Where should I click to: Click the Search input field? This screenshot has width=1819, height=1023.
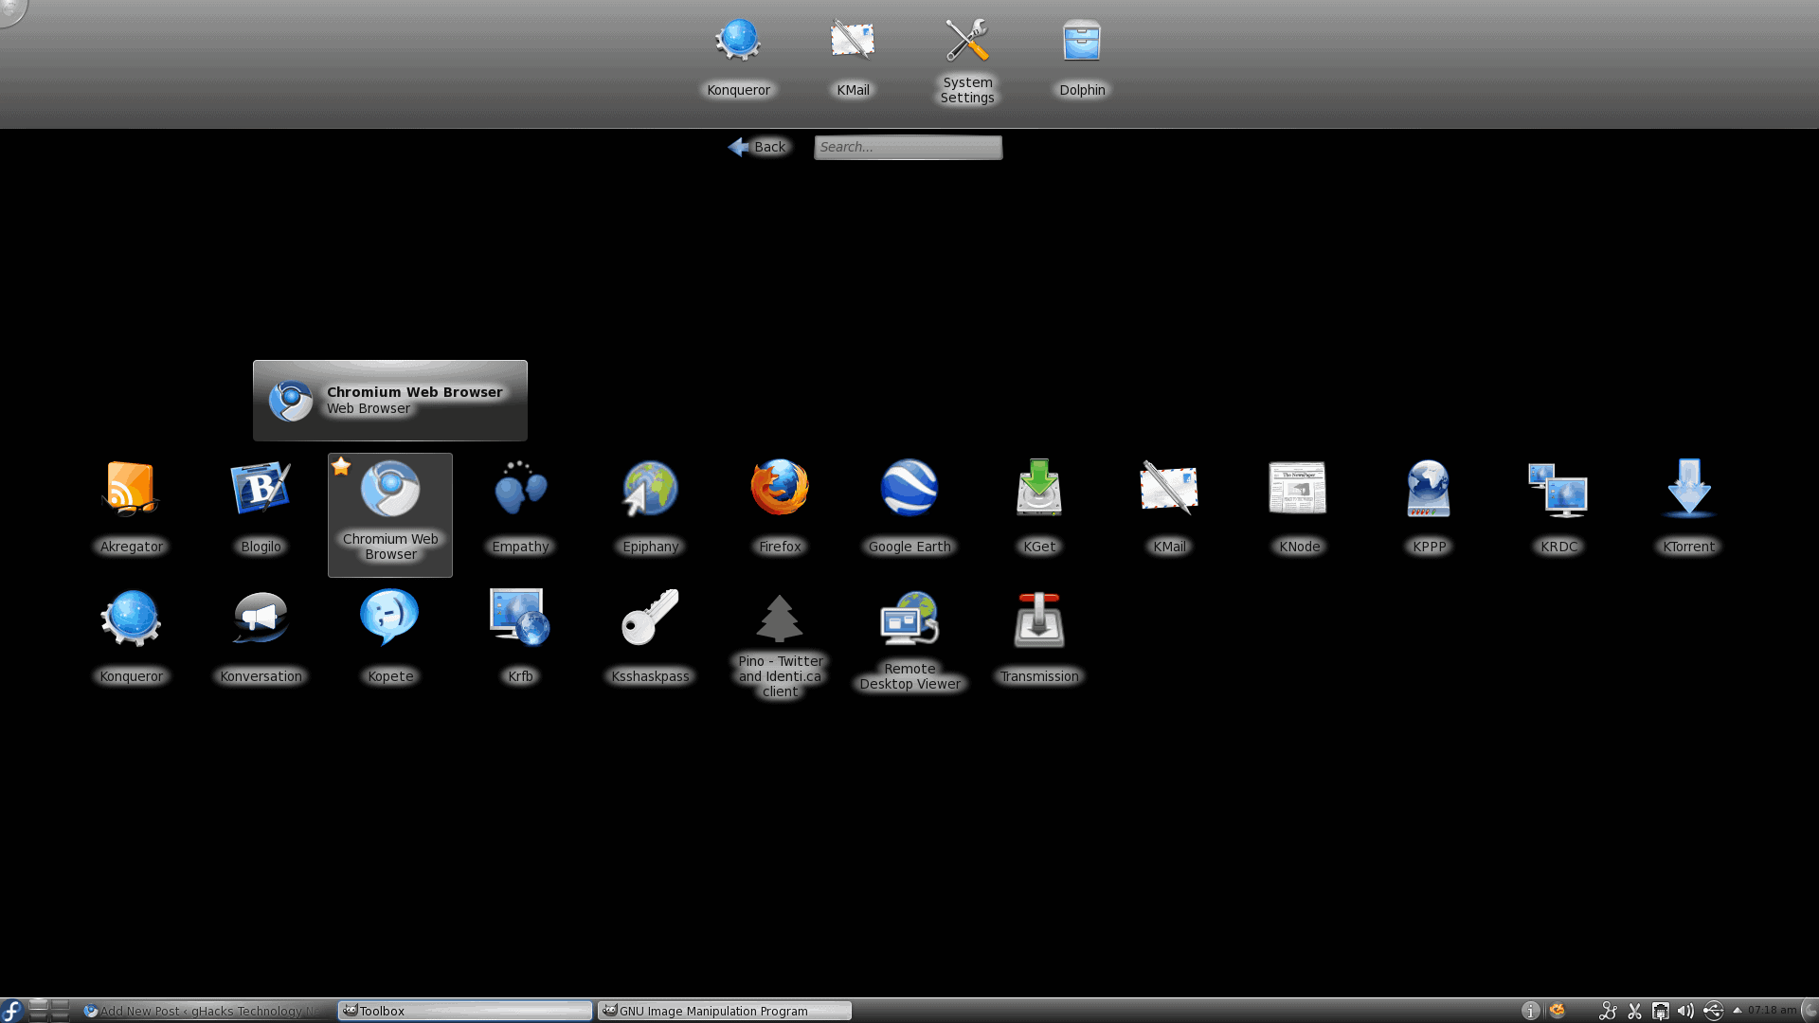(908, 147)
